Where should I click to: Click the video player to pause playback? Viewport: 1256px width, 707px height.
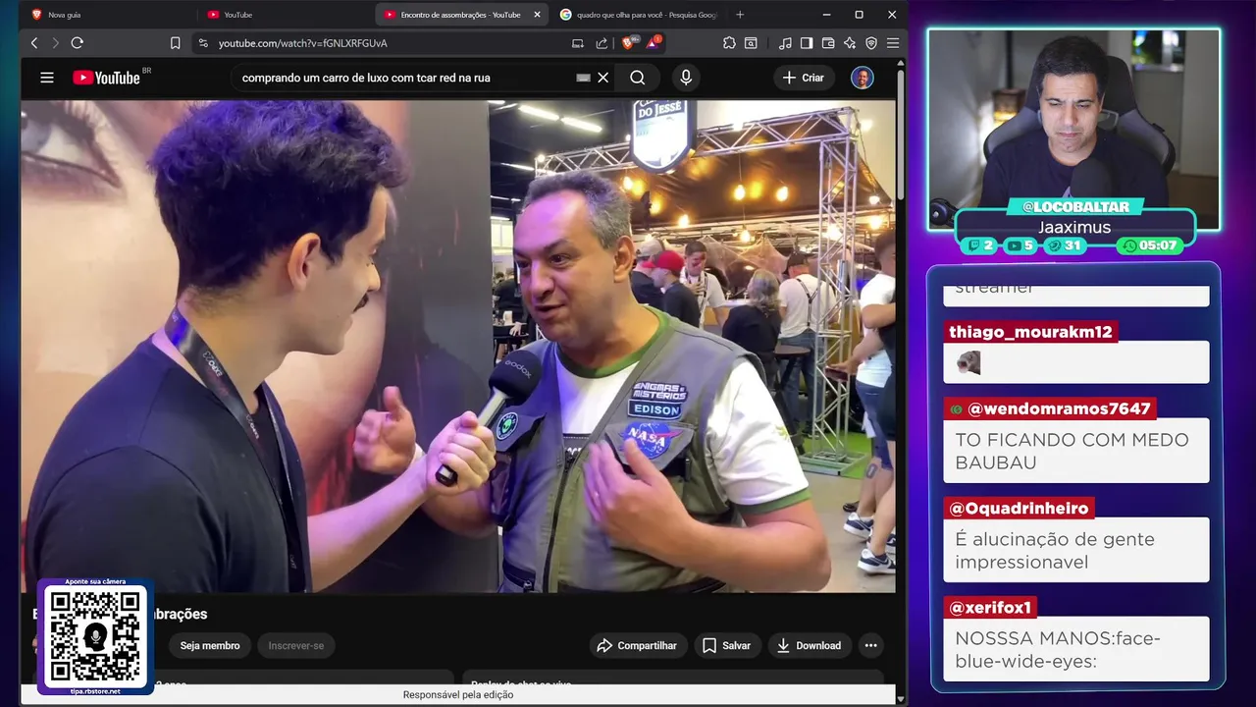pyautogui.click(x=458, y=346)
